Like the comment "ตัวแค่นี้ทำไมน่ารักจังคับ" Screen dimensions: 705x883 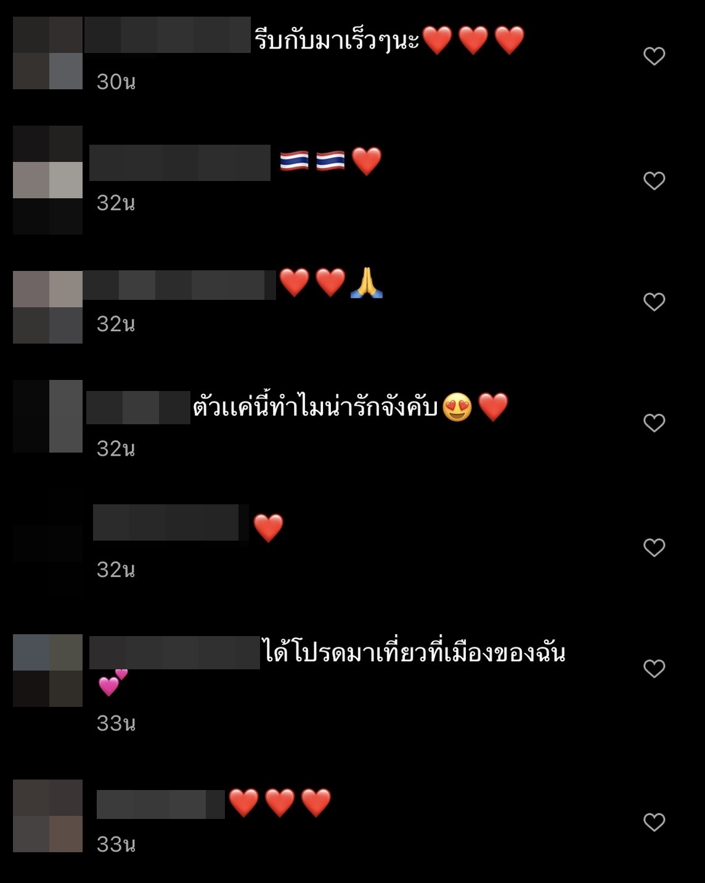click(x=654, y=423)
